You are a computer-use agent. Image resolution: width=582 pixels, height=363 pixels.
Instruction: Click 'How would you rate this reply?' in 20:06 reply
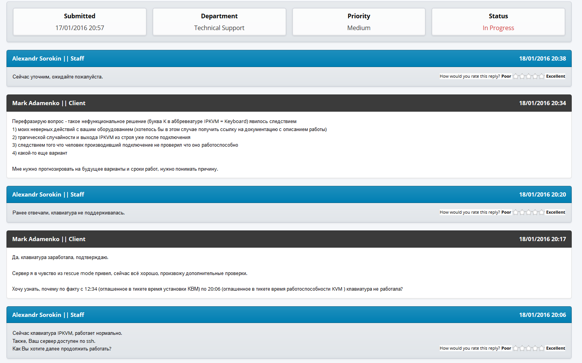[470, 348]
